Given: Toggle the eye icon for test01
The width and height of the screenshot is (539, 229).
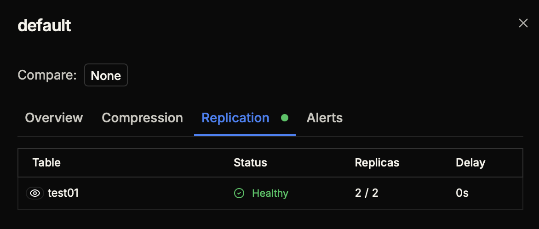Looking at the screenshot, I should coord(34,193).
